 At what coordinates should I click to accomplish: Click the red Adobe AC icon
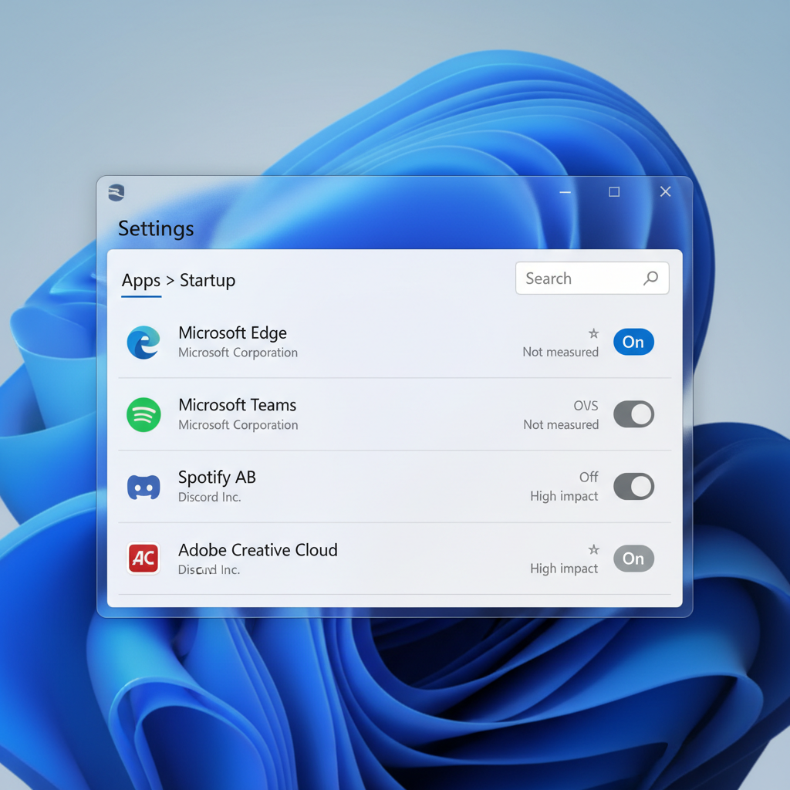pyautogui.click(x=143, y=559)
